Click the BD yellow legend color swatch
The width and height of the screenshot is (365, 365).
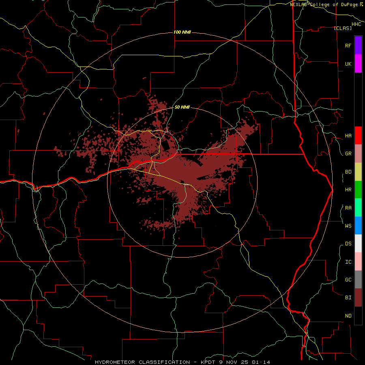[x=358, y=172]
